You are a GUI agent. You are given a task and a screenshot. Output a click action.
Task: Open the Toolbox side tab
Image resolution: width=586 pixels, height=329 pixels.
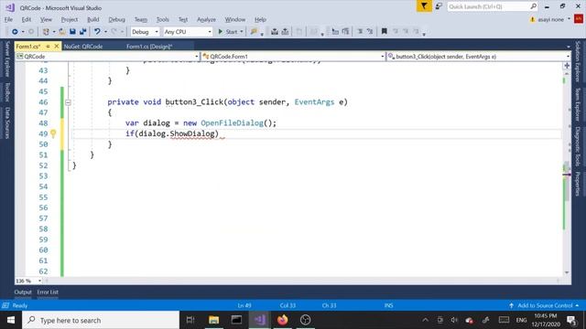click(x=7, y=92)
